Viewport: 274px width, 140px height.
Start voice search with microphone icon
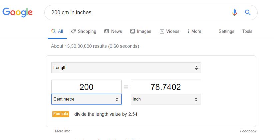pos(235,13)
